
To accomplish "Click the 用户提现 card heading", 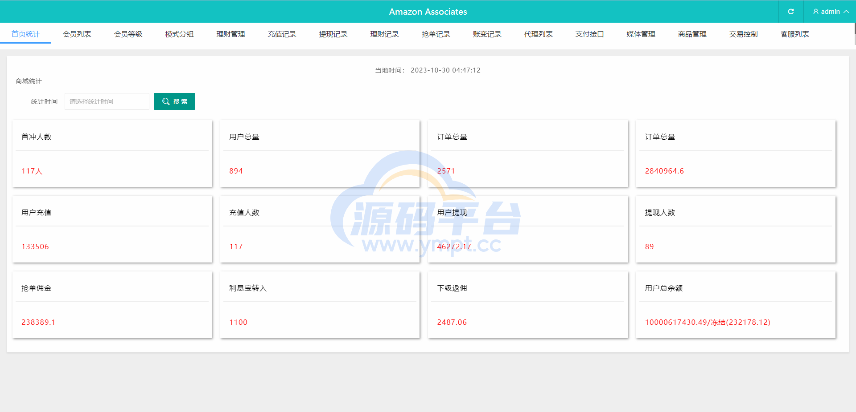I will click(x=452, y=212).
